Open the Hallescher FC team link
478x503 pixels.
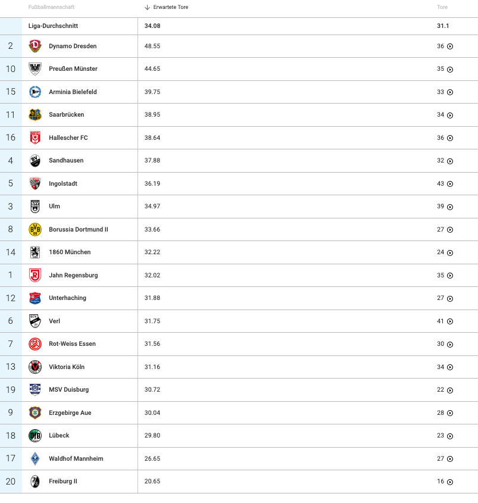point(68,138)
